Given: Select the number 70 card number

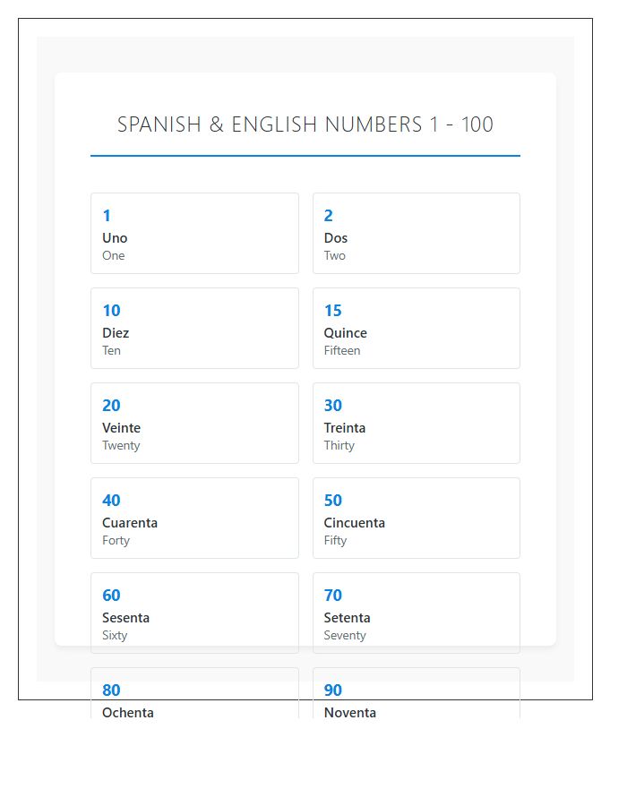Looking at the screenshot, I should click(333, 596).
